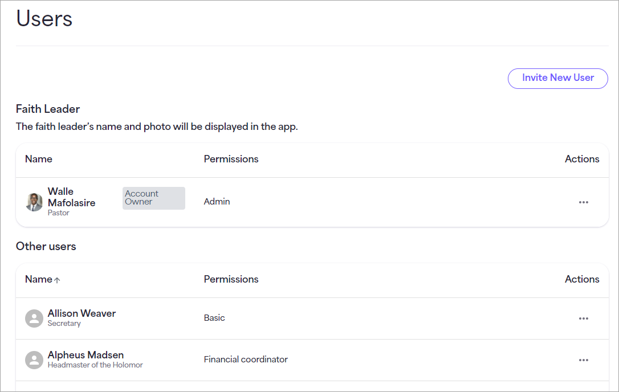Screen dimensions: 619x392
Task: Click the Financial coordinator permission text
Action: pyautogui.click(x=246, y=359)
